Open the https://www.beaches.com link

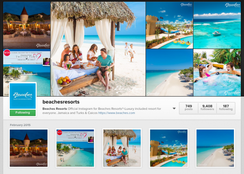point(116,113)
